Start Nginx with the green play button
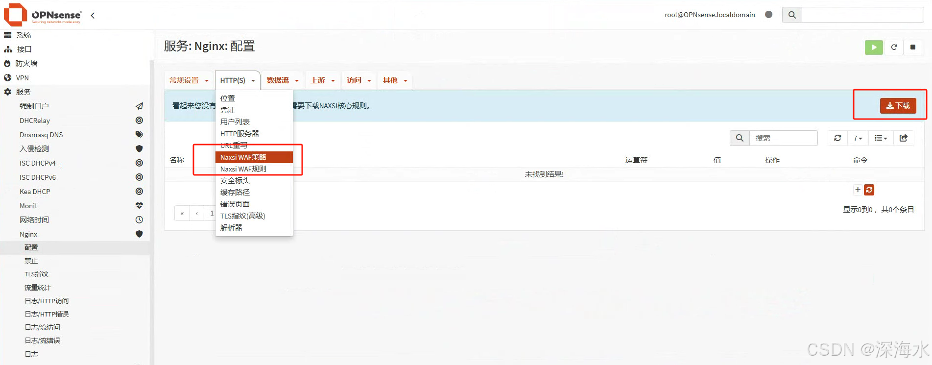The height and width of the screenshot is (365, 932). (x=874, y=47)
